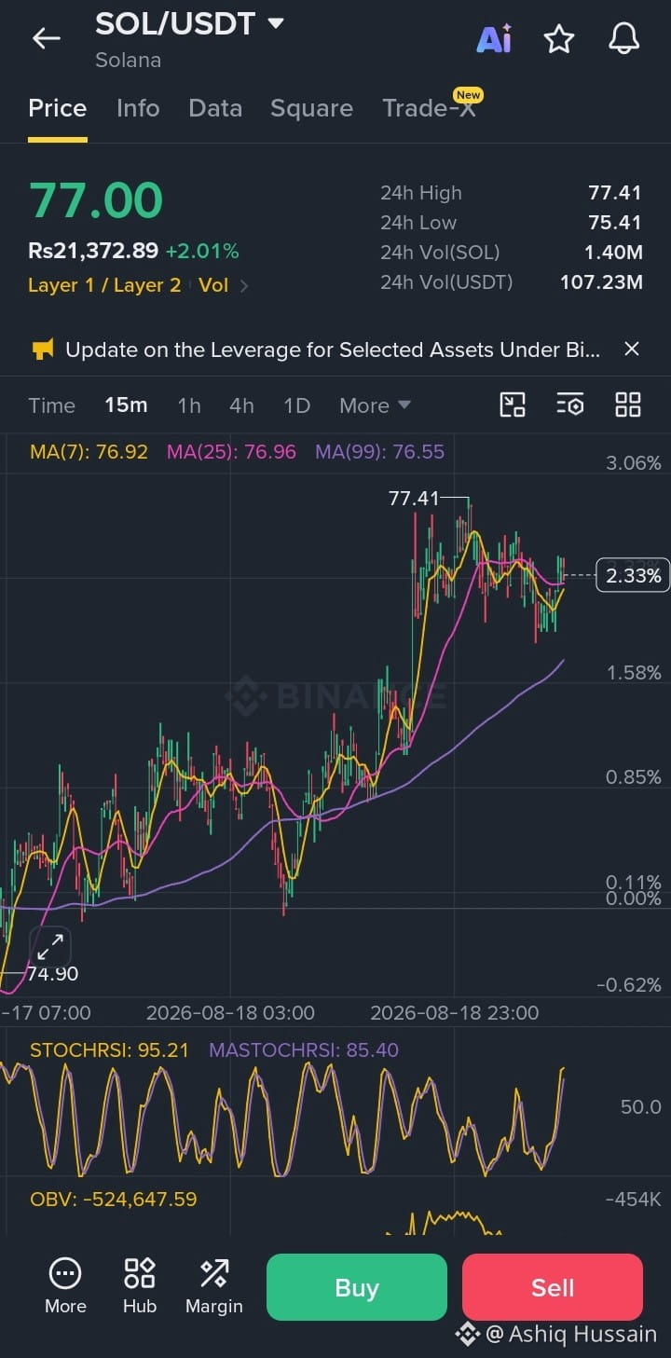
Task: Open the More menu in bottom bar
Action: click(65, 1285)
